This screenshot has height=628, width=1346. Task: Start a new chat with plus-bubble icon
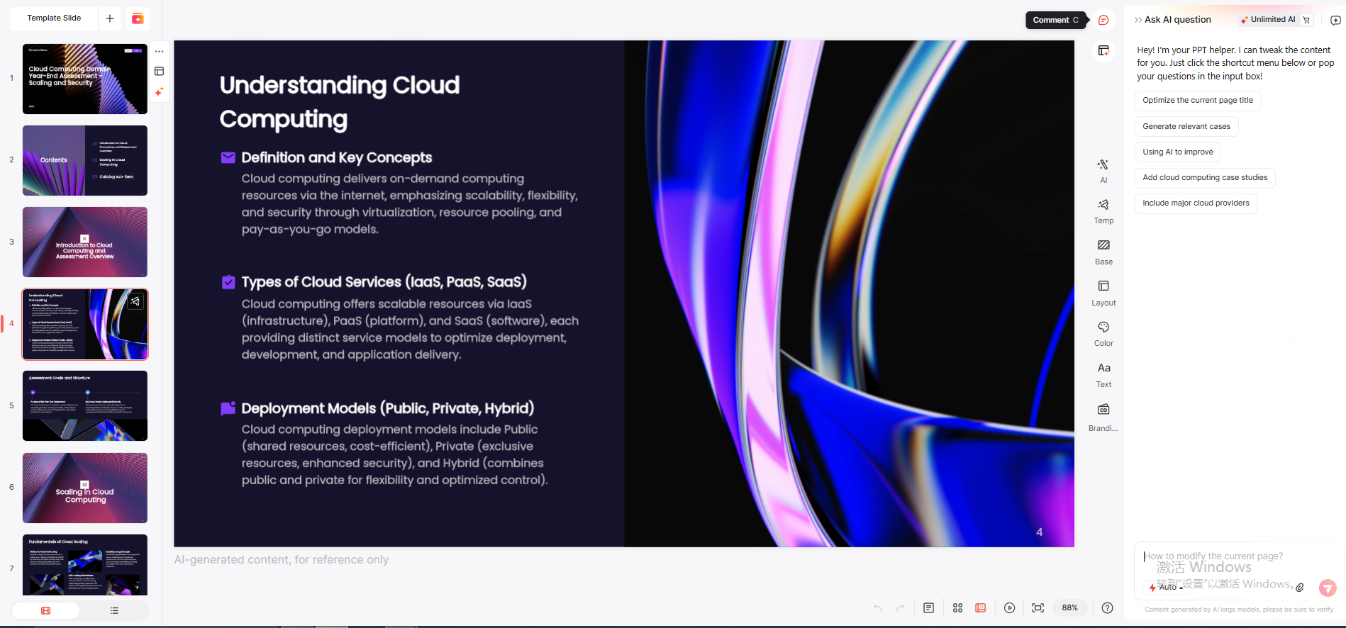coord(1335,20)
